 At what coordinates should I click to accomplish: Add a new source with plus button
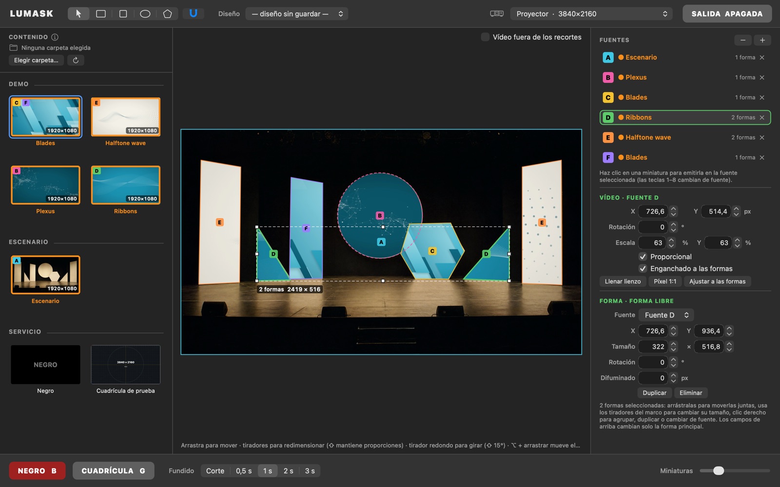[762, 40]
